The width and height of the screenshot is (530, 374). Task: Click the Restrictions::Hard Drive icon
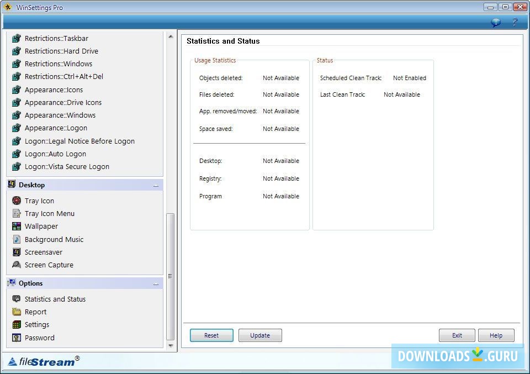coord(16,51)
